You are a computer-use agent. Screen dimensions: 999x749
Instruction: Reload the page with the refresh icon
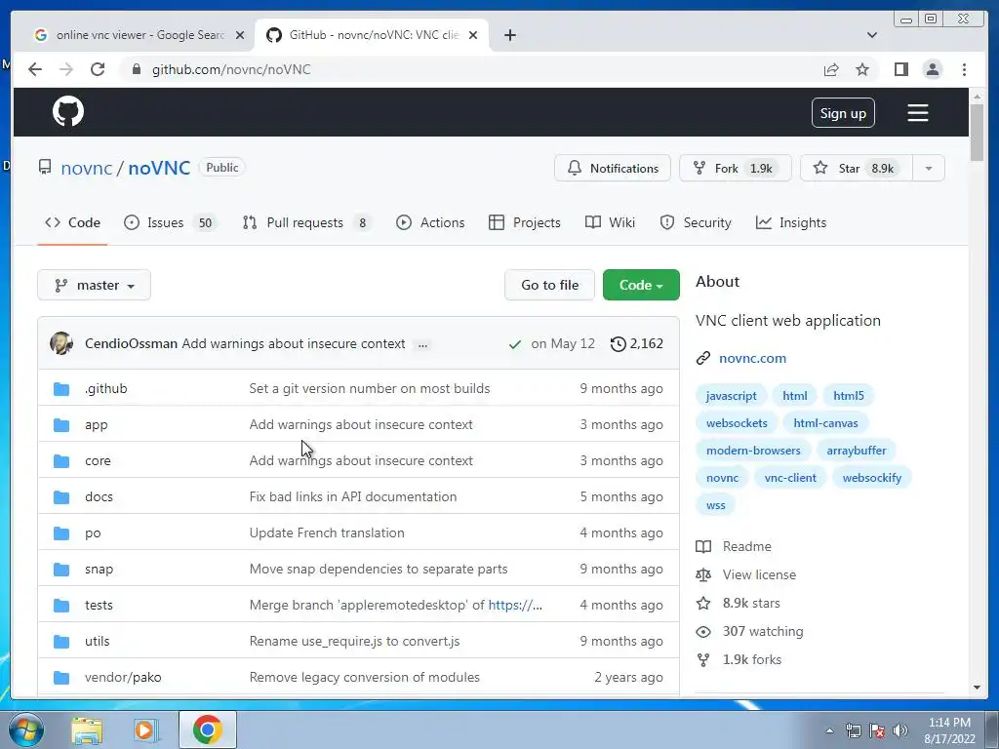tap(98, 69)
